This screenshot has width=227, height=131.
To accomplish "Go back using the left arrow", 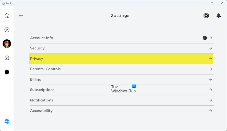I will 21,15.
